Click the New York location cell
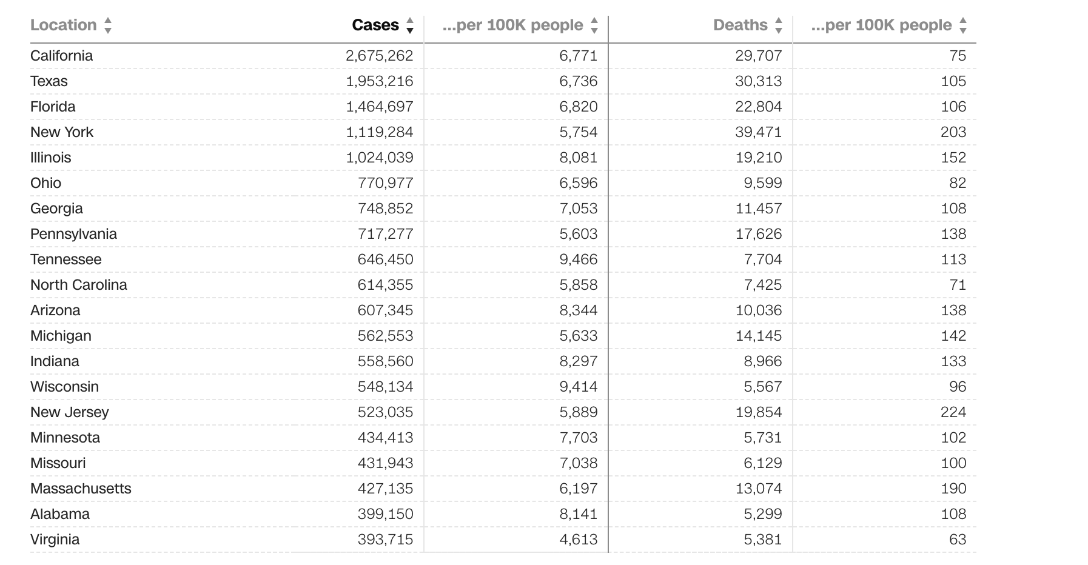This screenshot has width=1088, height=565. [x=62, y=132]
